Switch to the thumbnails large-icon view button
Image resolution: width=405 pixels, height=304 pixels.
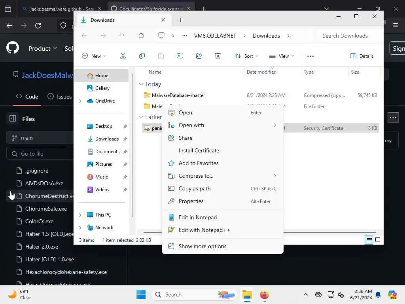[378, 240]
